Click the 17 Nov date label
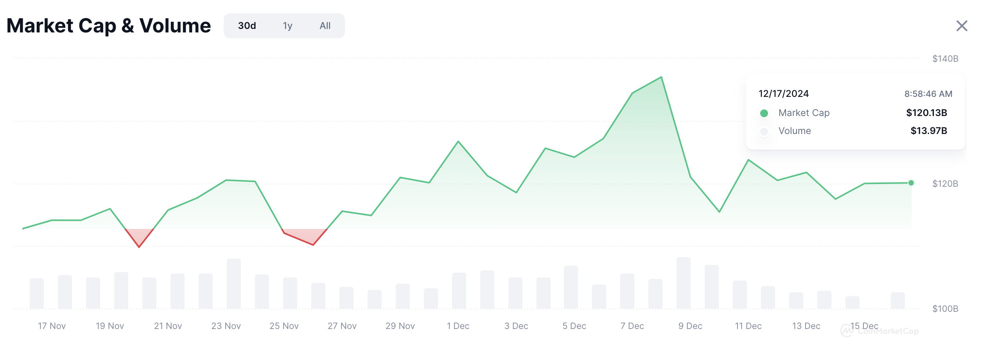The height and width of the screenshot is (345, 987). click(52, 326)
